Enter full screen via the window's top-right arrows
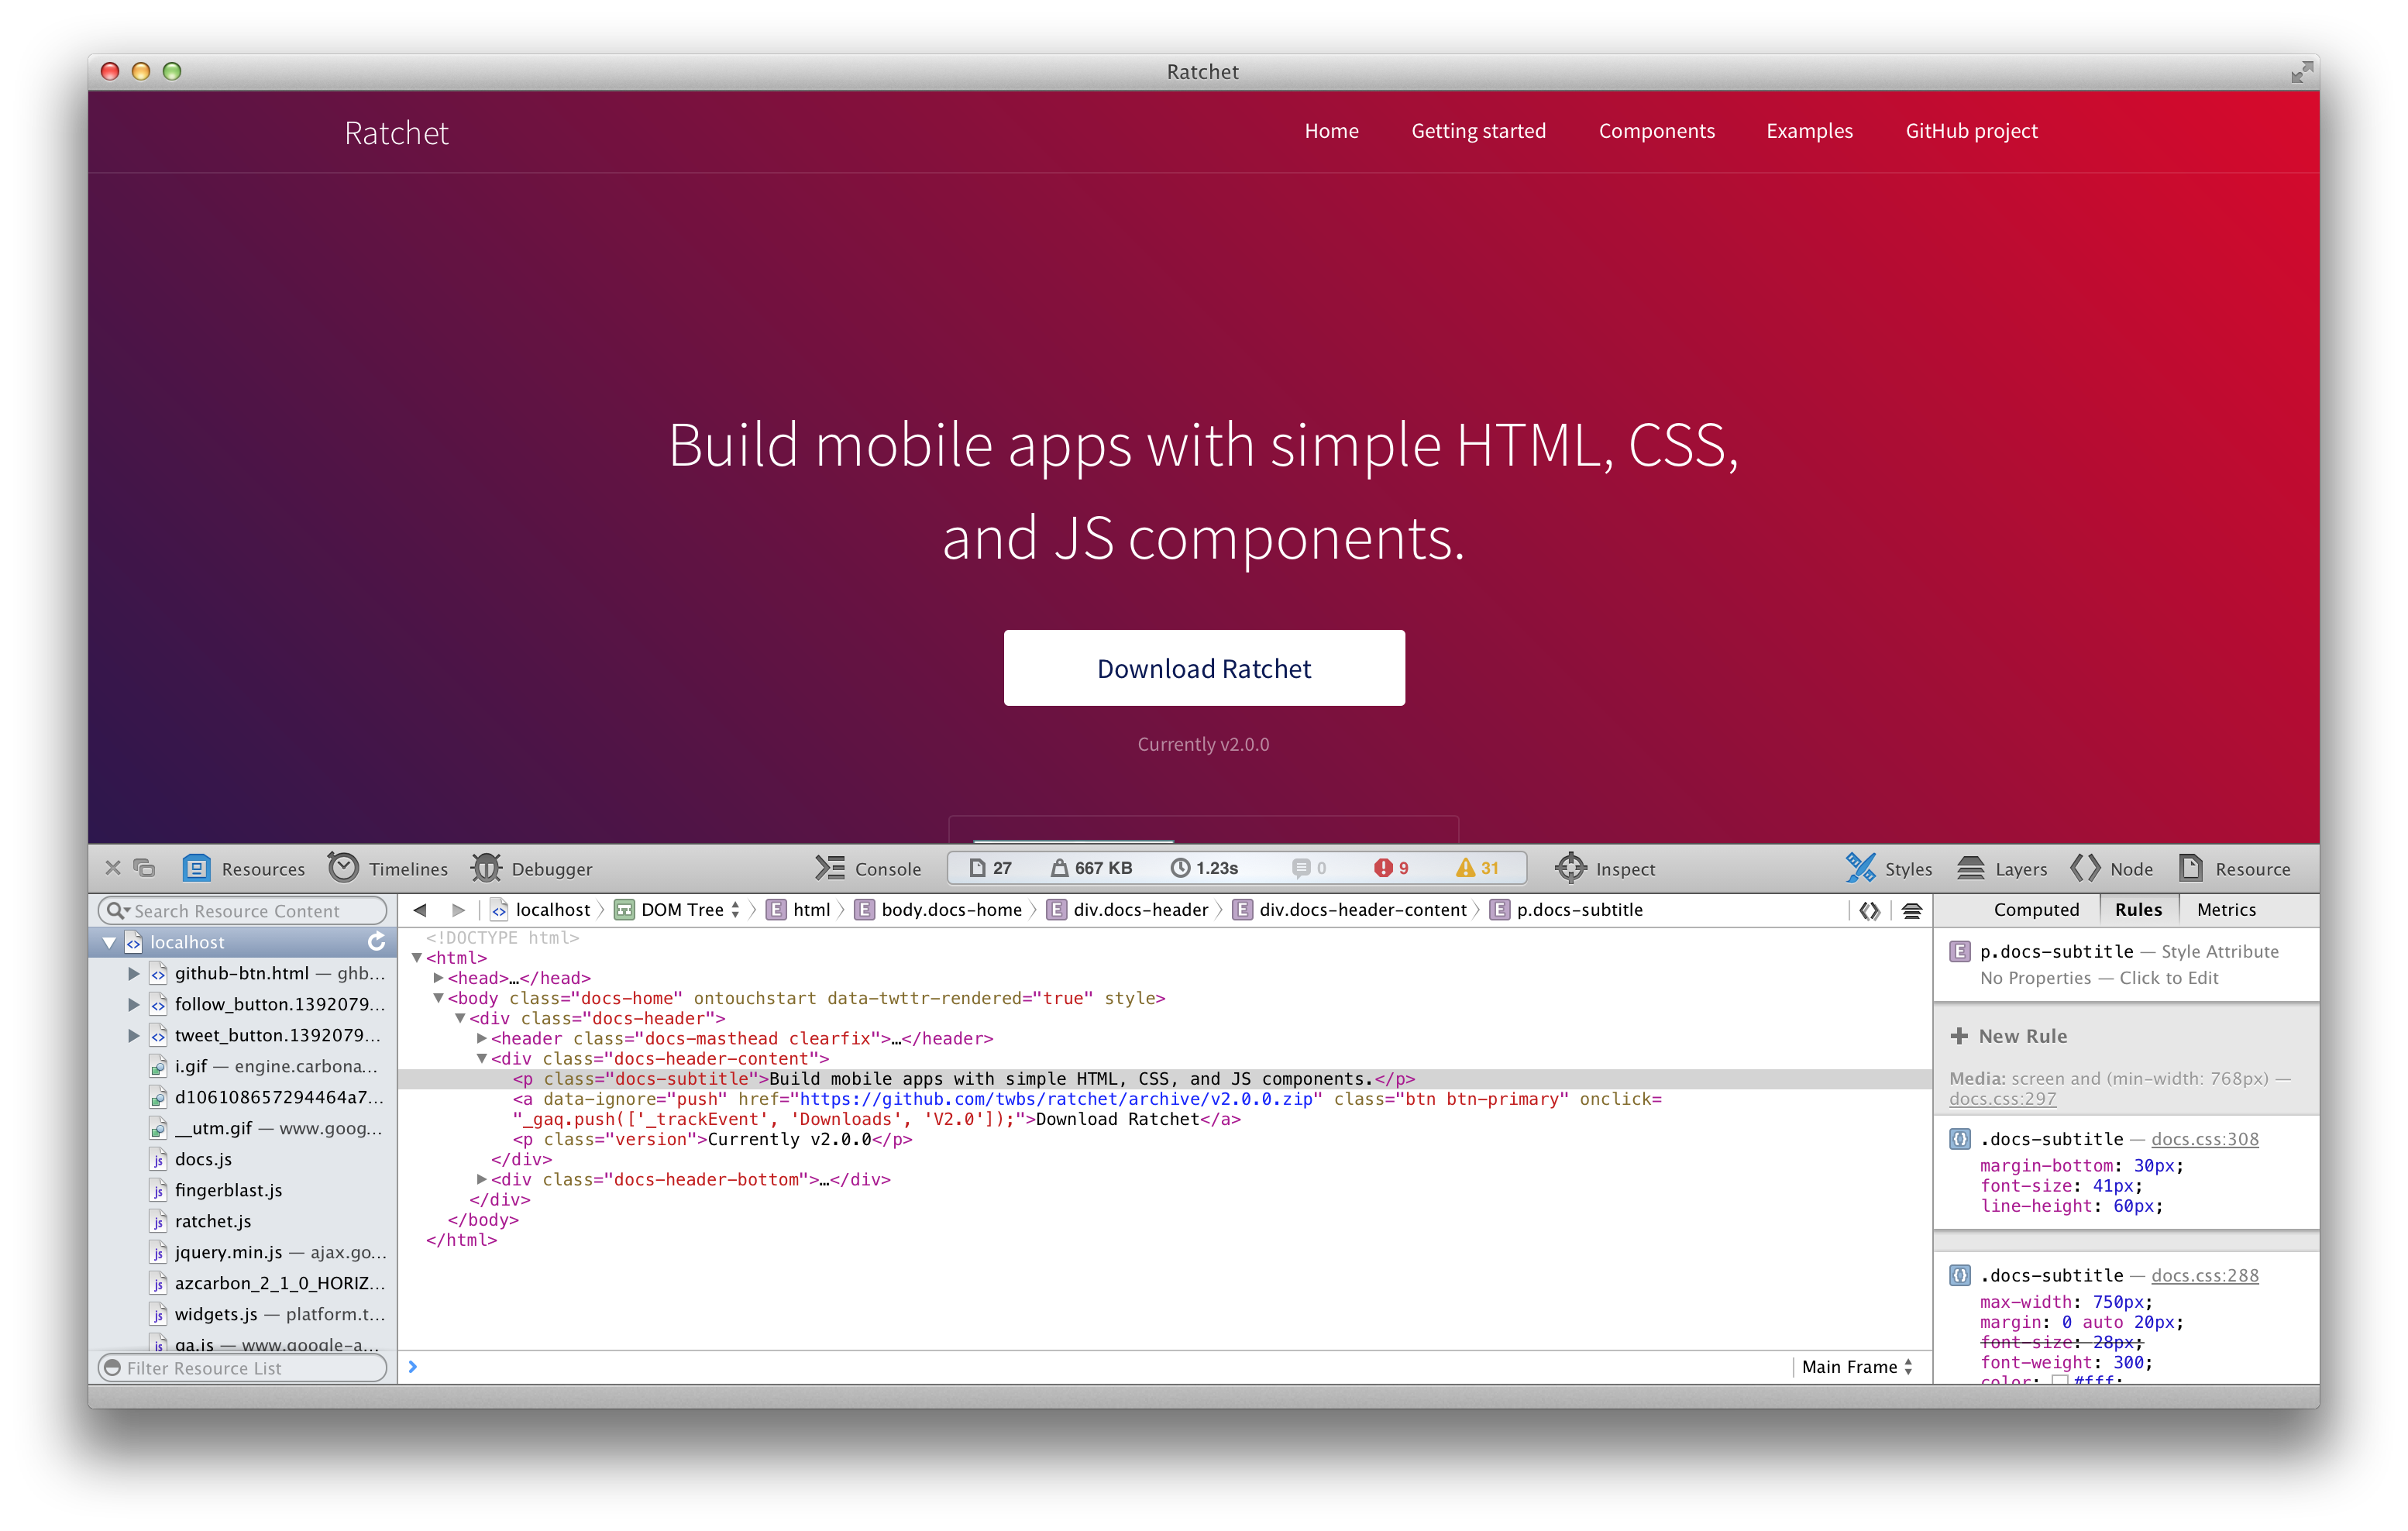 click(x=2302, y=72)
